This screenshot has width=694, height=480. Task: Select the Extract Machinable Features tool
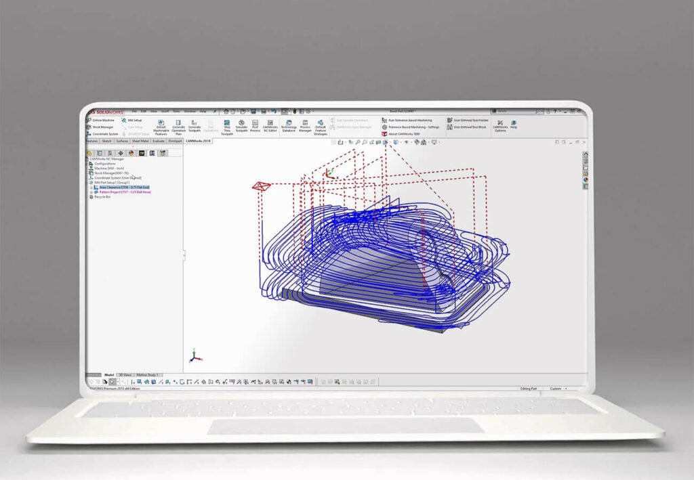(x=161, y=123)
